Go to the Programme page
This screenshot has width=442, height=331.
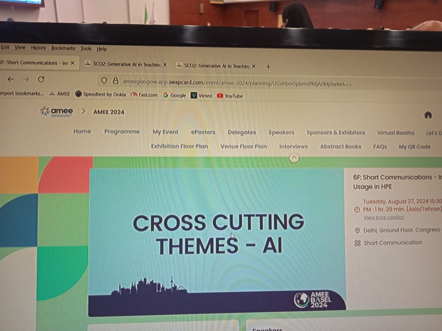coord(122,131)
